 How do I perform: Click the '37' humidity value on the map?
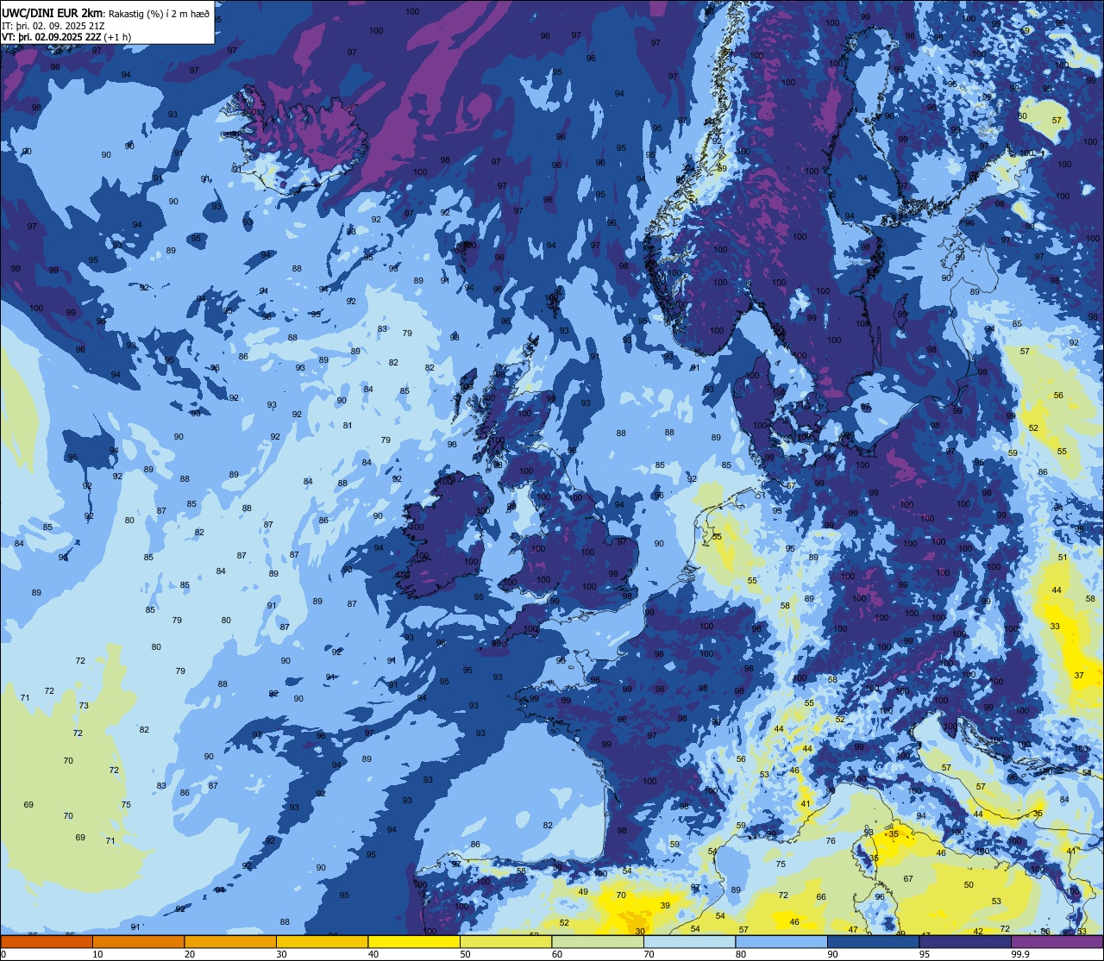pyautogui.click(x=1079, y=676)
